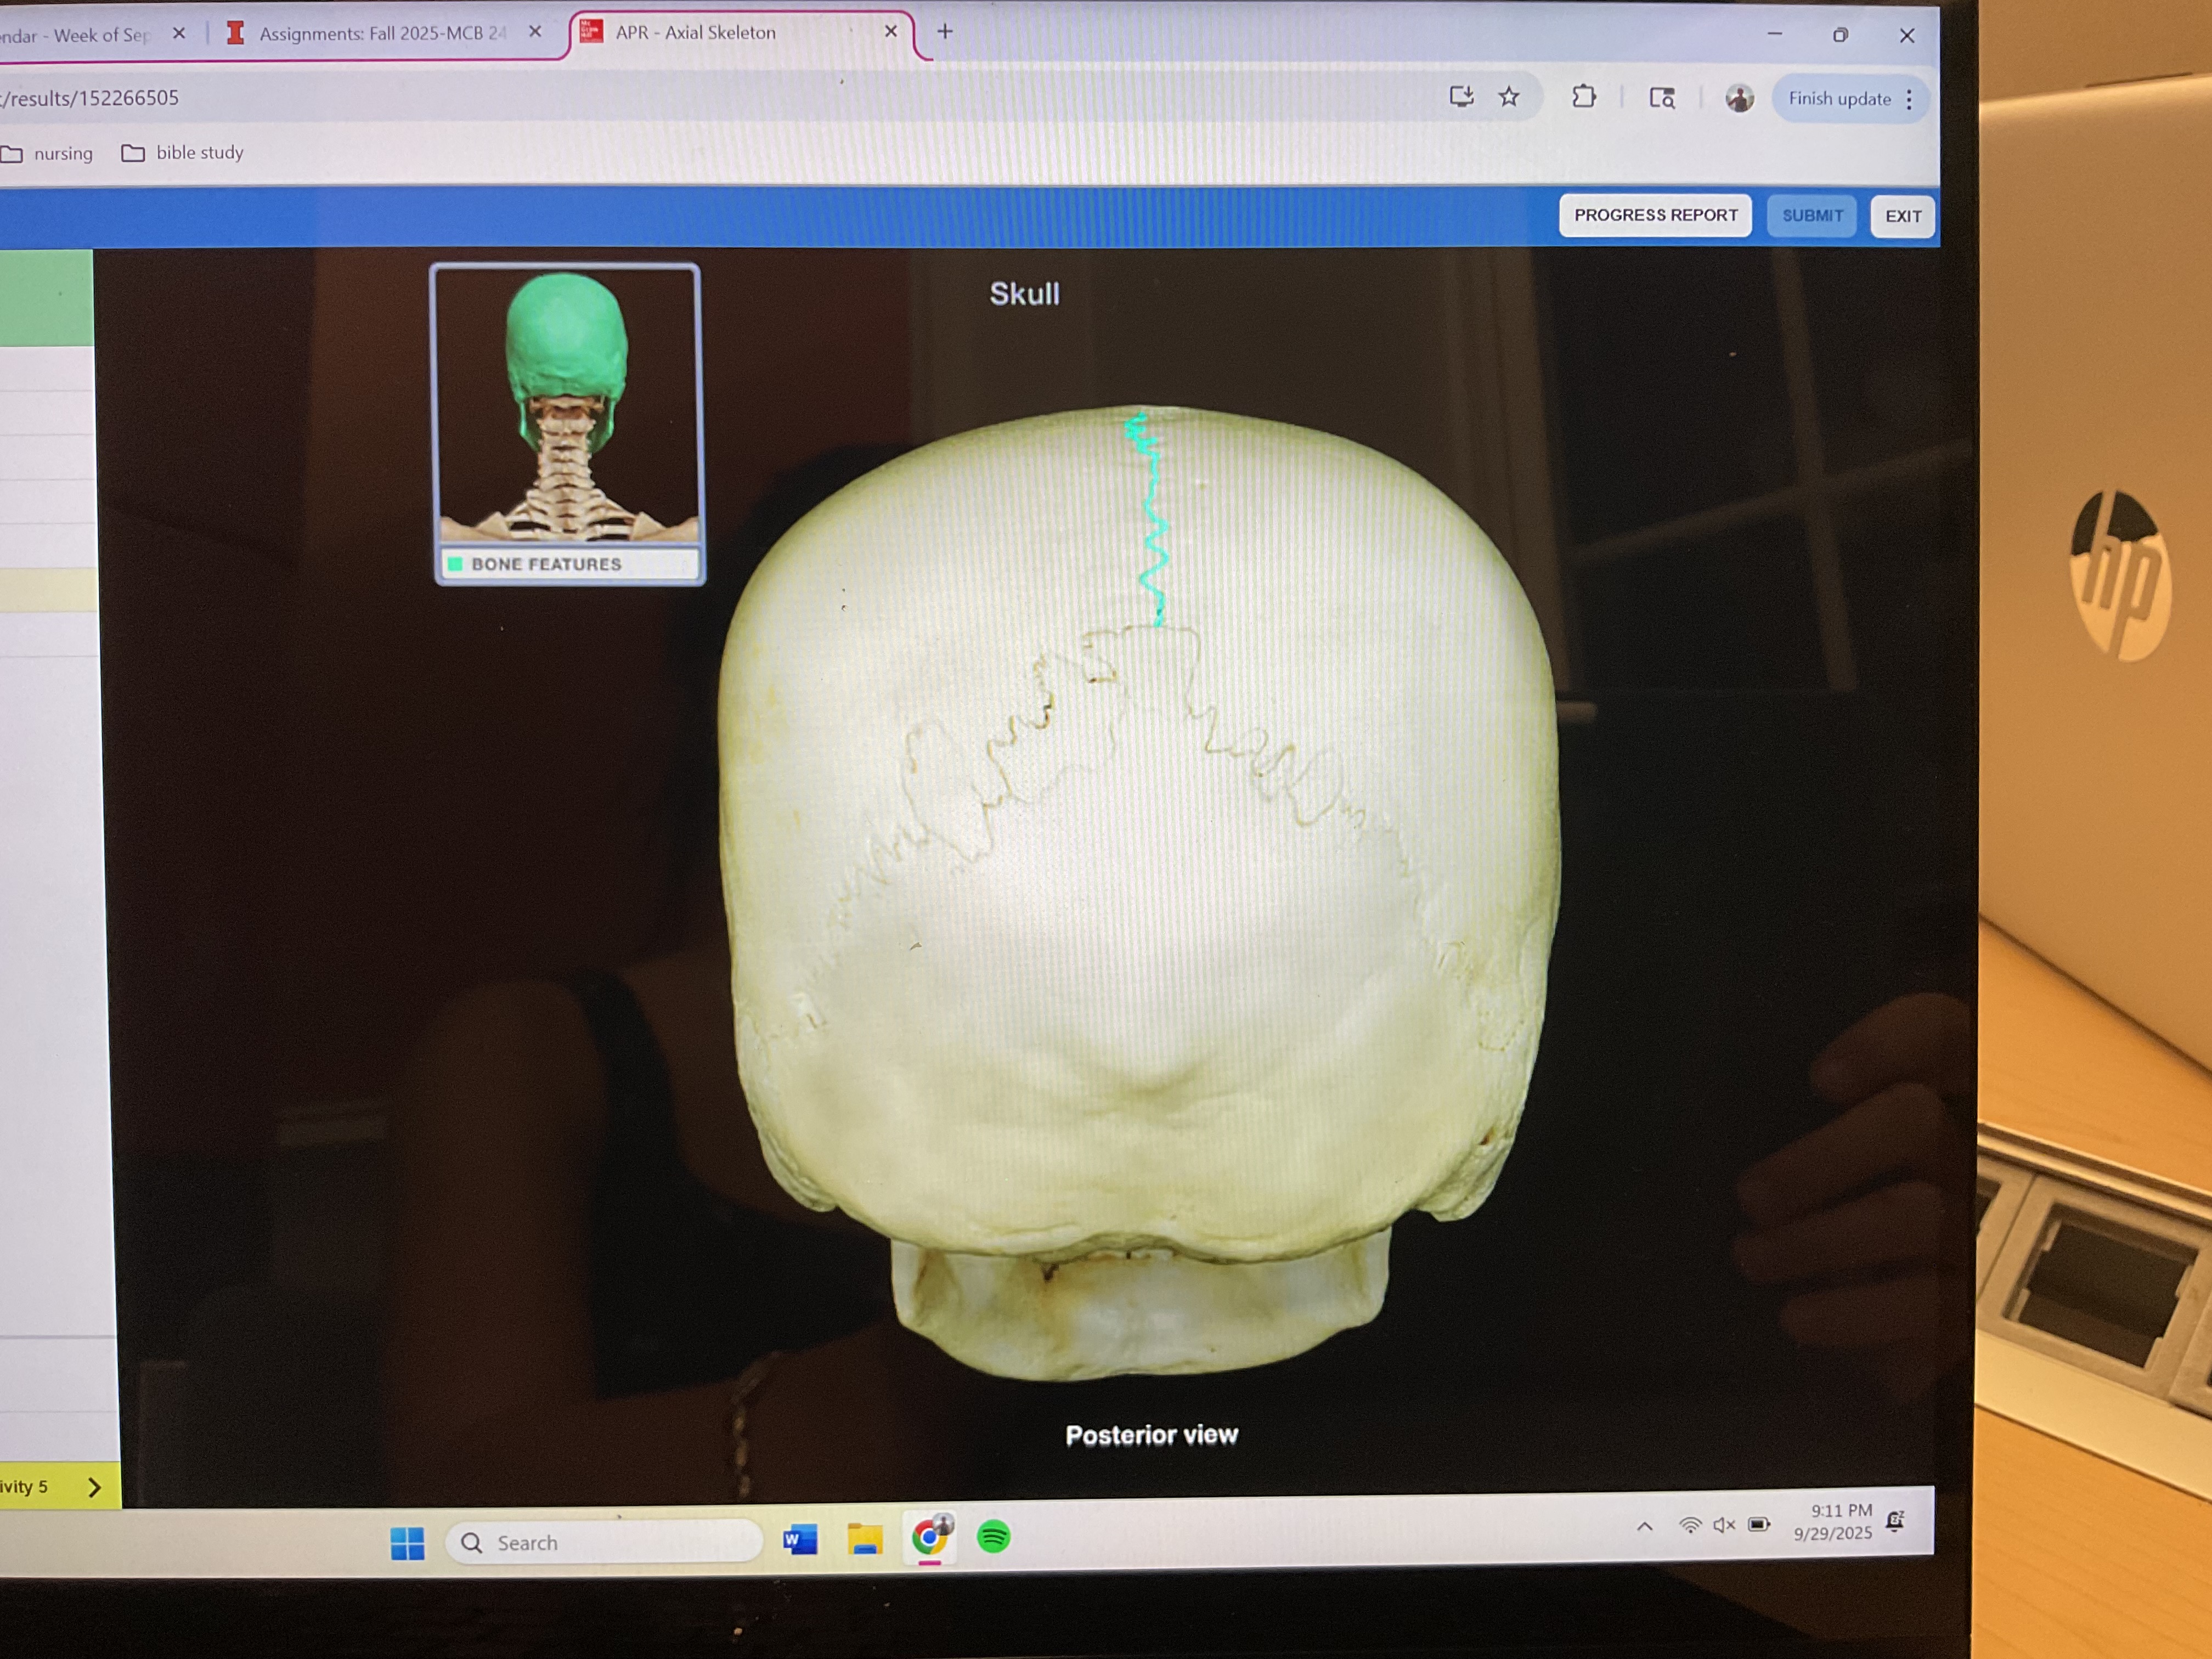The width and height of the screenshot is (2212, 1659).
Task: Click the EXIT button
Action: [x=1902, y=216]
